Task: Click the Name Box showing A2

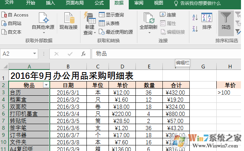Action: [21, 54]
